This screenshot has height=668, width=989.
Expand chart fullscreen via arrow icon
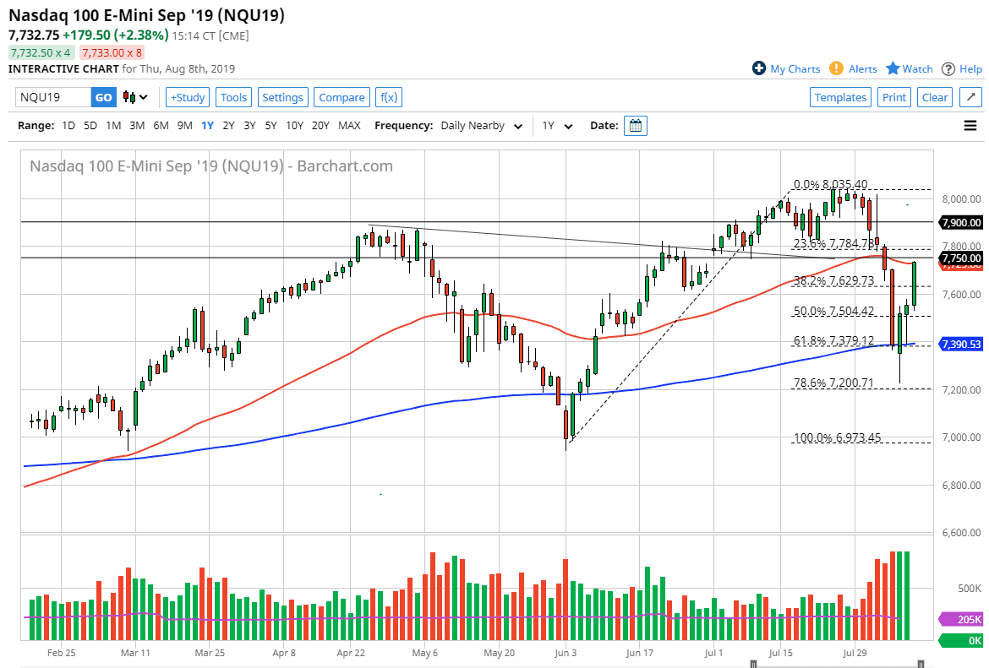970,97
